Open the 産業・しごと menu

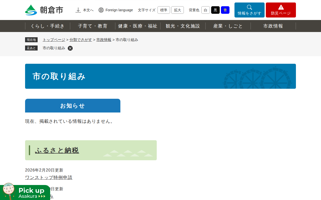pyautogui.click(x=228, y=26)
